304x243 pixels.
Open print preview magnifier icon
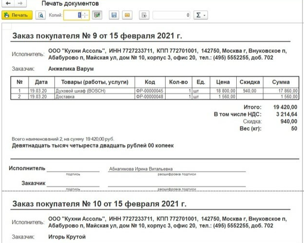(41, 15)
